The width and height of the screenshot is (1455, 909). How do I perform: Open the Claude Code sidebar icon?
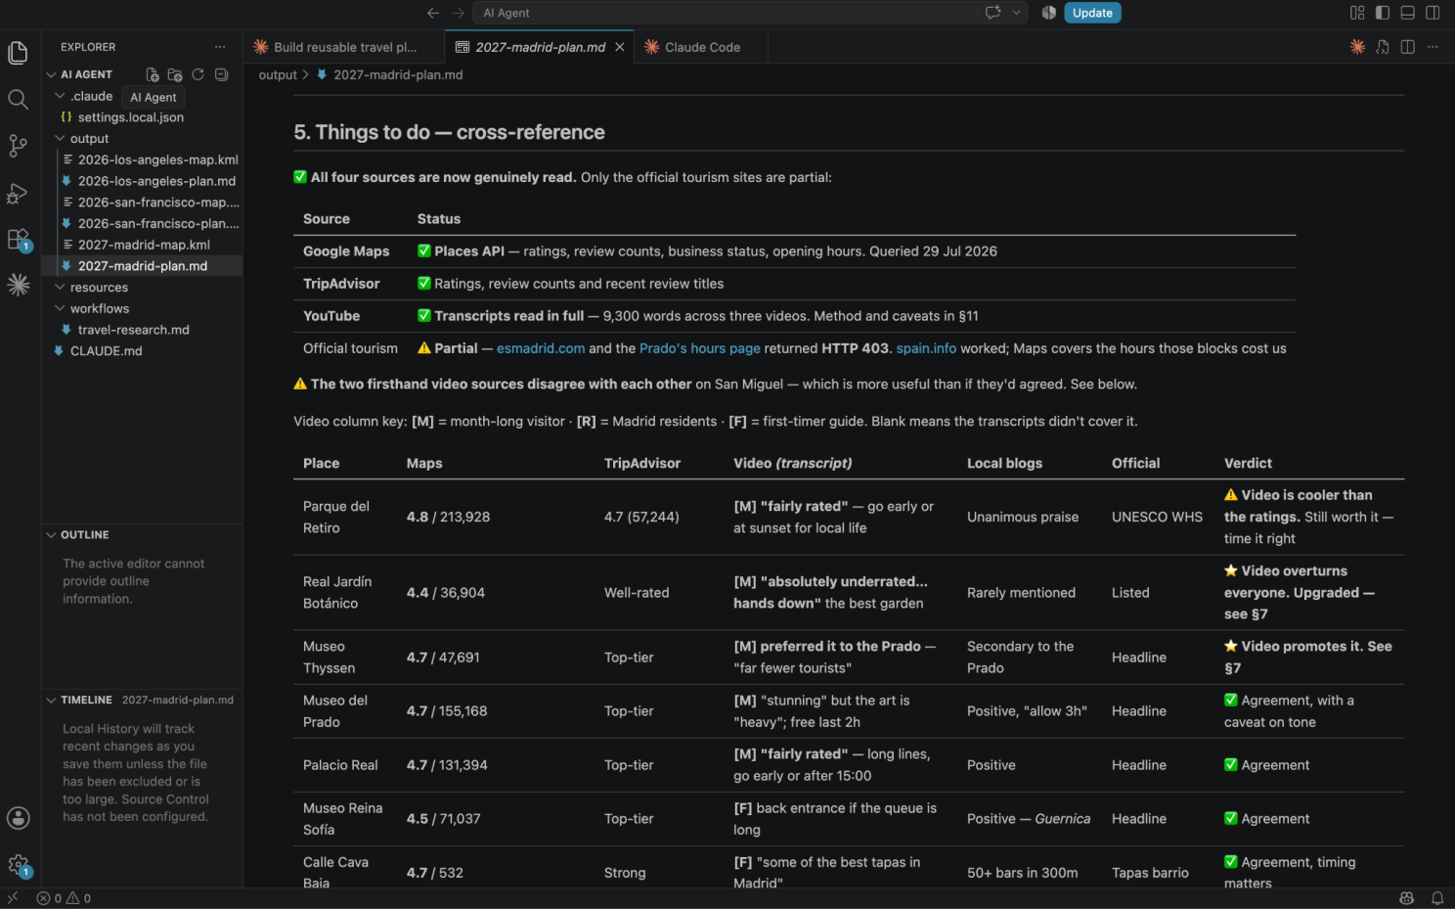tap(18, 285)
